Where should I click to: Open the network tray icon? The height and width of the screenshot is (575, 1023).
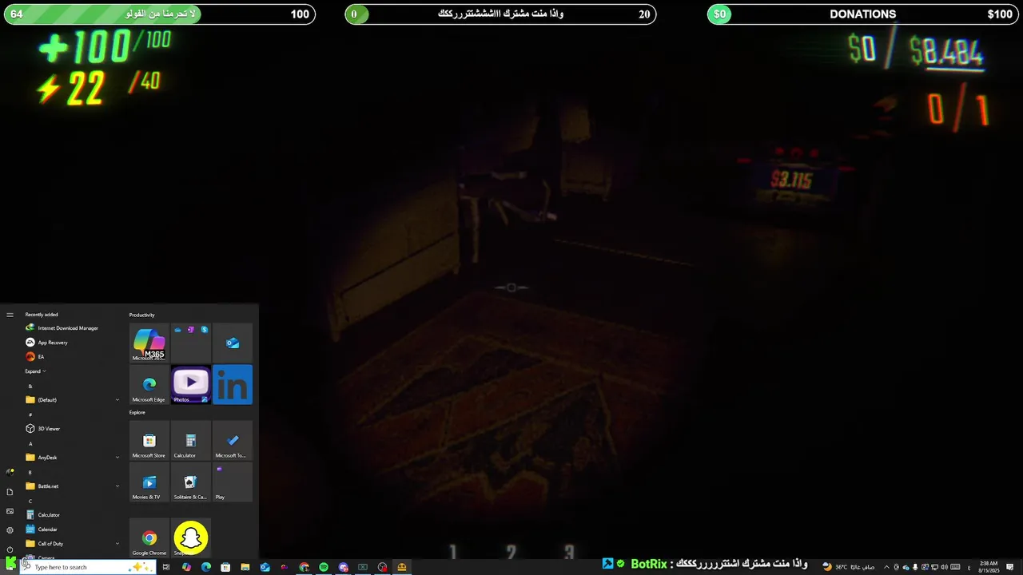click(935, 567)
